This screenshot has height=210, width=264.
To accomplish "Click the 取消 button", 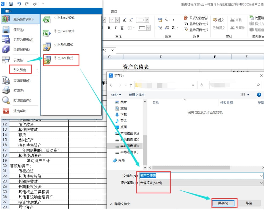I will [x=249, y=203].
